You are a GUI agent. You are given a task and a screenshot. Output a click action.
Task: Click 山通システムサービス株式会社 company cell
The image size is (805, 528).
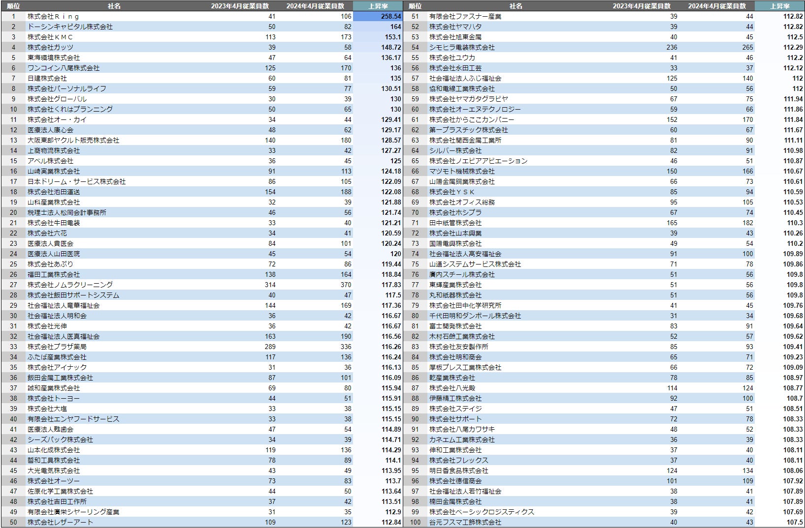pyautogui.click(x=475, y=264)
